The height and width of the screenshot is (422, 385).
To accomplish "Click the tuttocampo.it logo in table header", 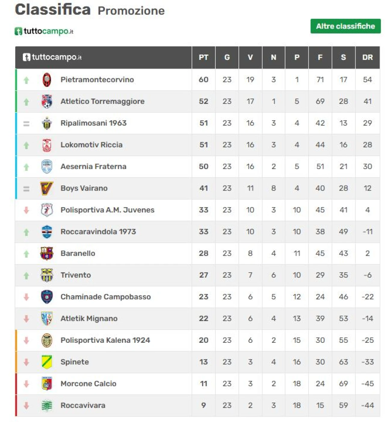I will pyautogui.click(x=52, y=57).
